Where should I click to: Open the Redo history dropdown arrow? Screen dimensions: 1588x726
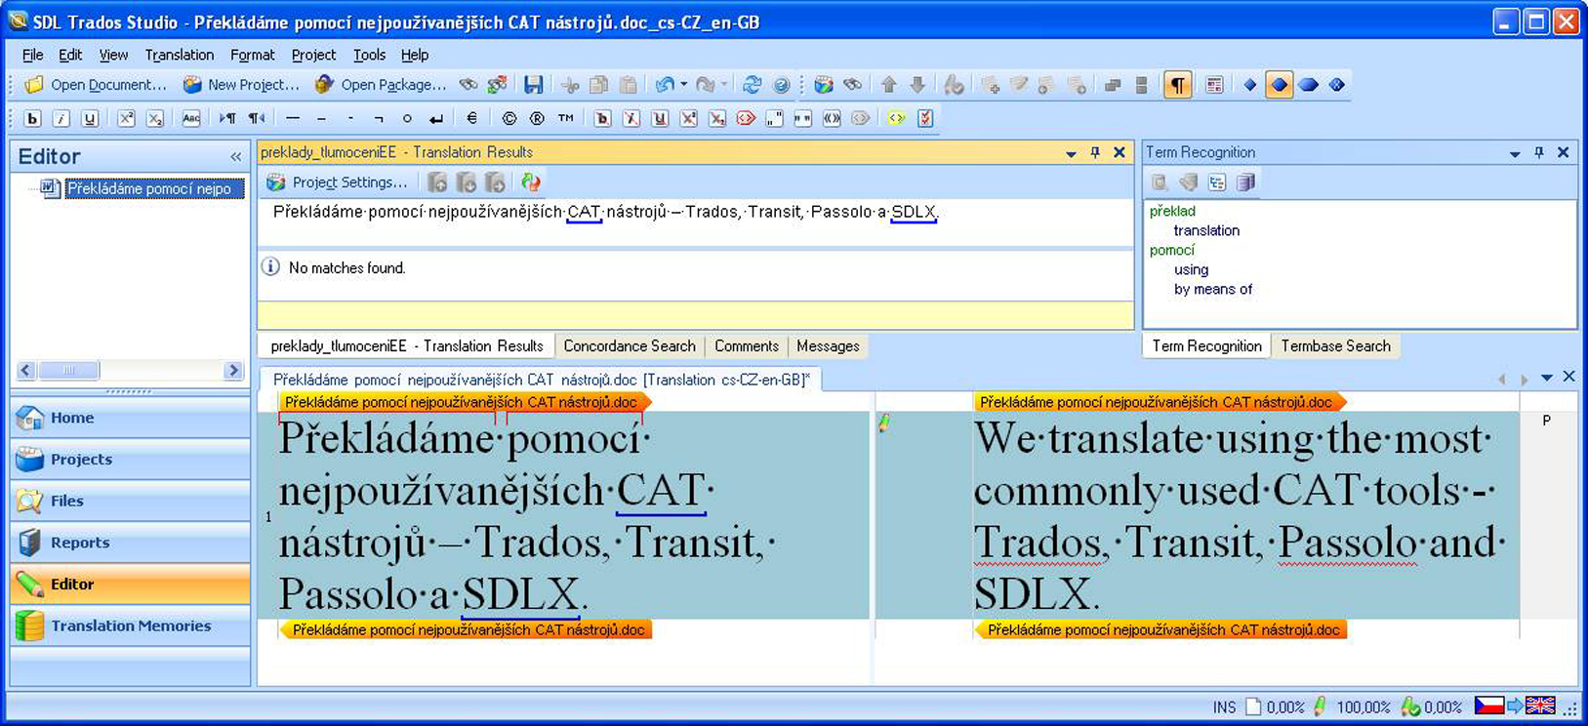click(723, 85)
